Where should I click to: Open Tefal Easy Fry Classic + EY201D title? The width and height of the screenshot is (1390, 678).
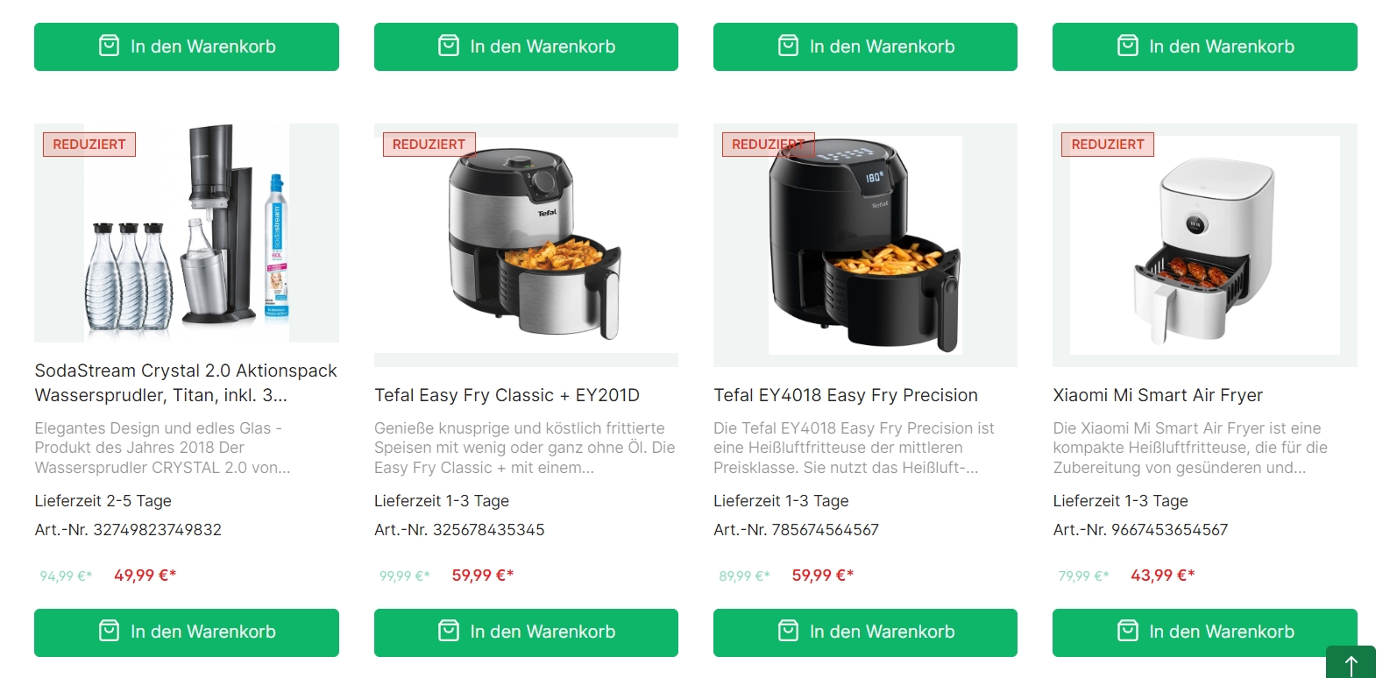507,395
